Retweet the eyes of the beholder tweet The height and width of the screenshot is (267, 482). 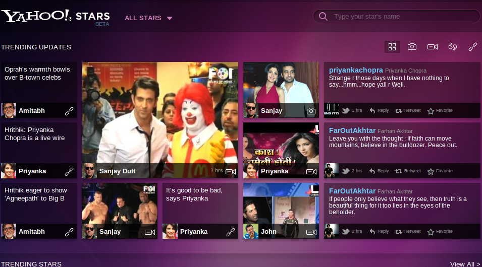pos(408,231)
